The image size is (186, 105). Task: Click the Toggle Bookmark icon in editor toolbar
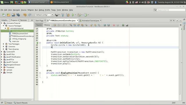coord(99,25)
